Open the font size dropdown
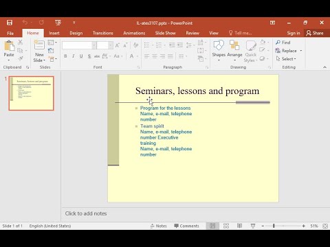 (x=111, y=45)
